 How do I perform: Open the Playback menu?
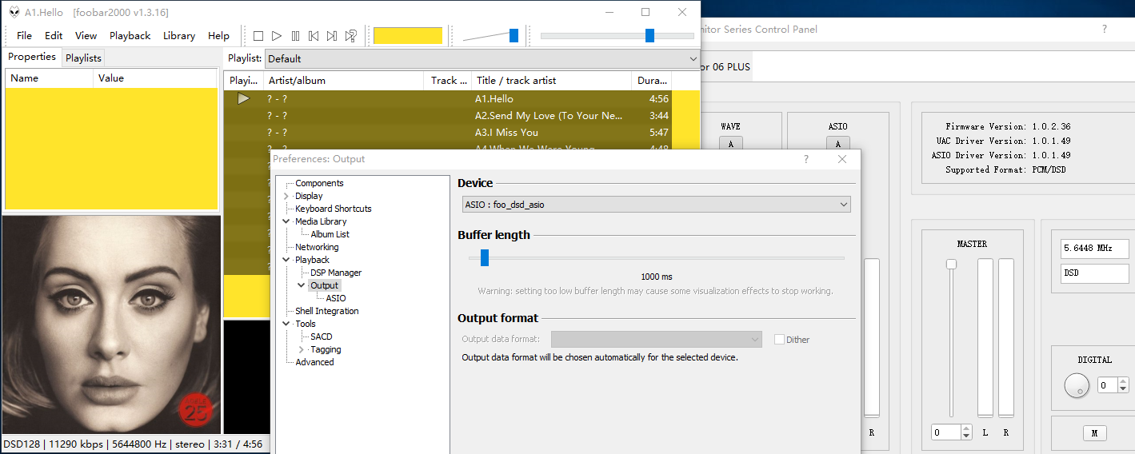[x=130, y=36]
